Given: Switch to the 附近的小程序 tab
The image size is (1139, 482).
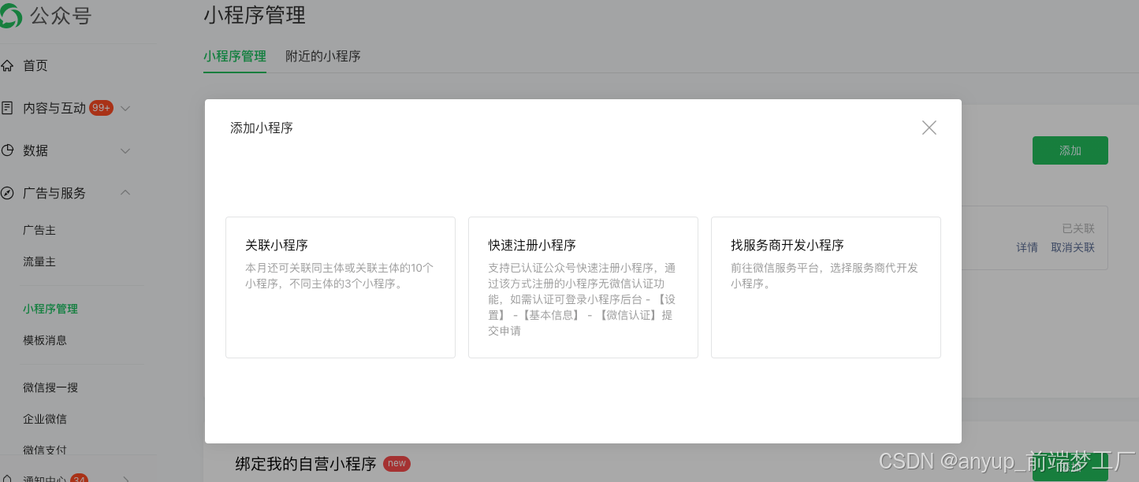Looking at the screenshot, I should click(323, 57).
